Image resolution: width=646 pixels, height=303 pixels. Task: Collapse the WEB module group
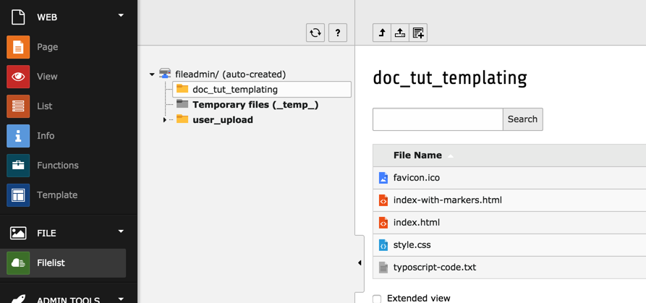(x=121, y=15)
